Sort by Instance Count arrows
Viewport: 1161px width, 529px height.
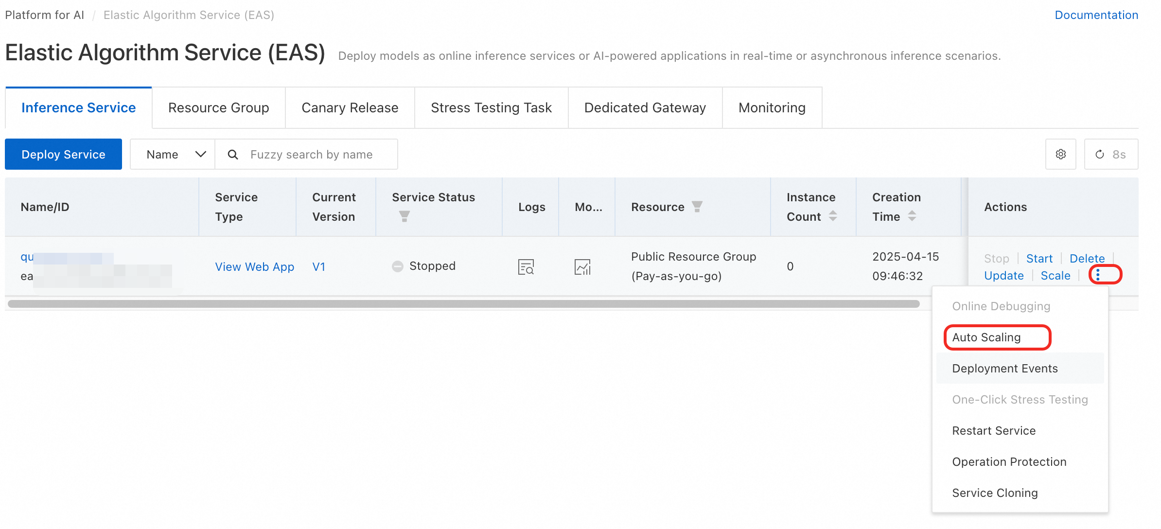tap(833, 216)
